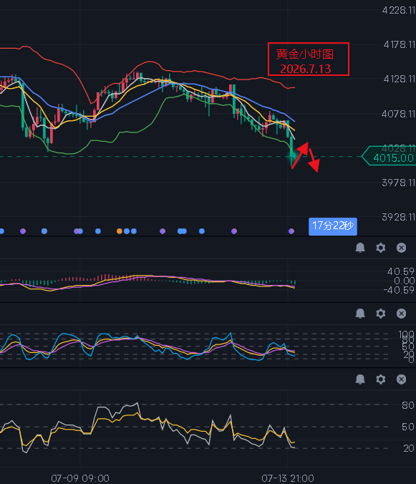Screen dimensions: 416x484
Task: Click the 07-13 21:00 time axis label
Action: (288, 478)
